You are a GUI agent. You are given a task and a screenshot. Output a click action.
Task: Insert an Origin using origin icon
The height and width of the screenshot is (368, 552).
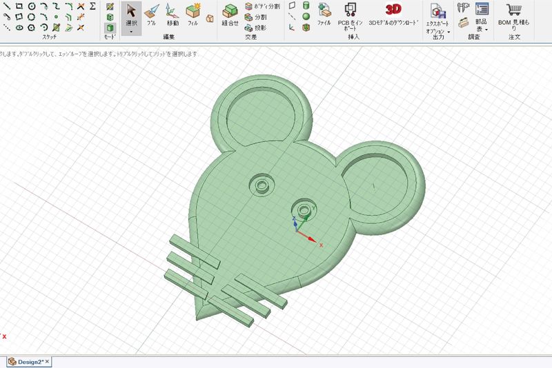point(292,28)
